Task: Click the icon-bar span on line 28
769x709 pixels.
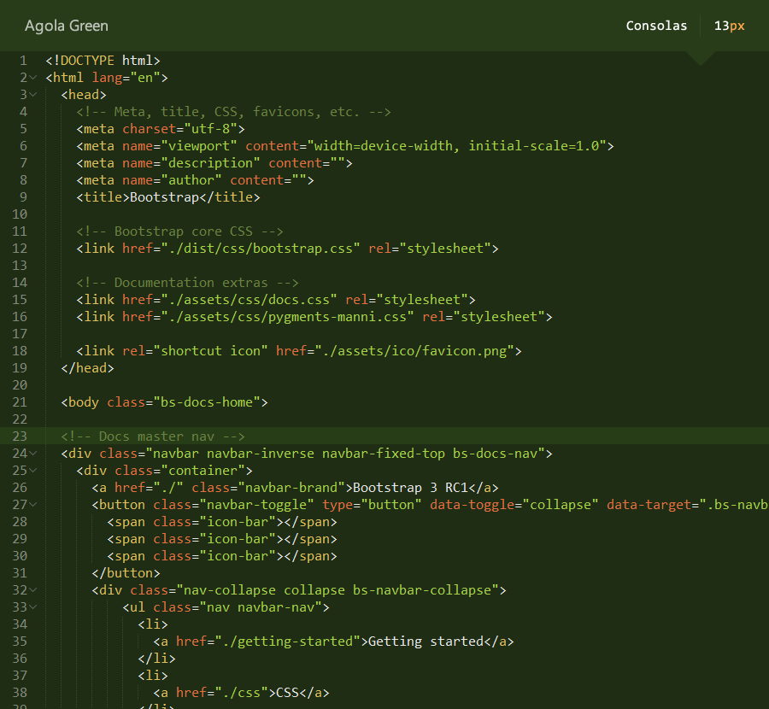Action: tap(221, 522)
